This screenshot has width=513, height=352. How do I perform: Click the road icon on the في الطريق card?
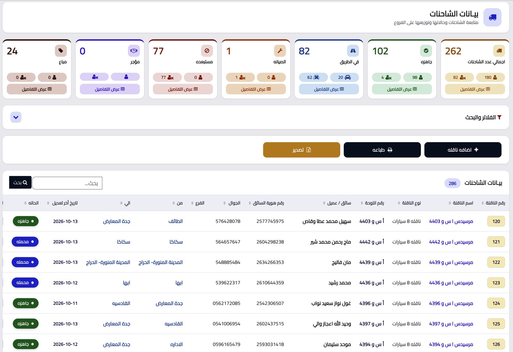click(353, 51)
